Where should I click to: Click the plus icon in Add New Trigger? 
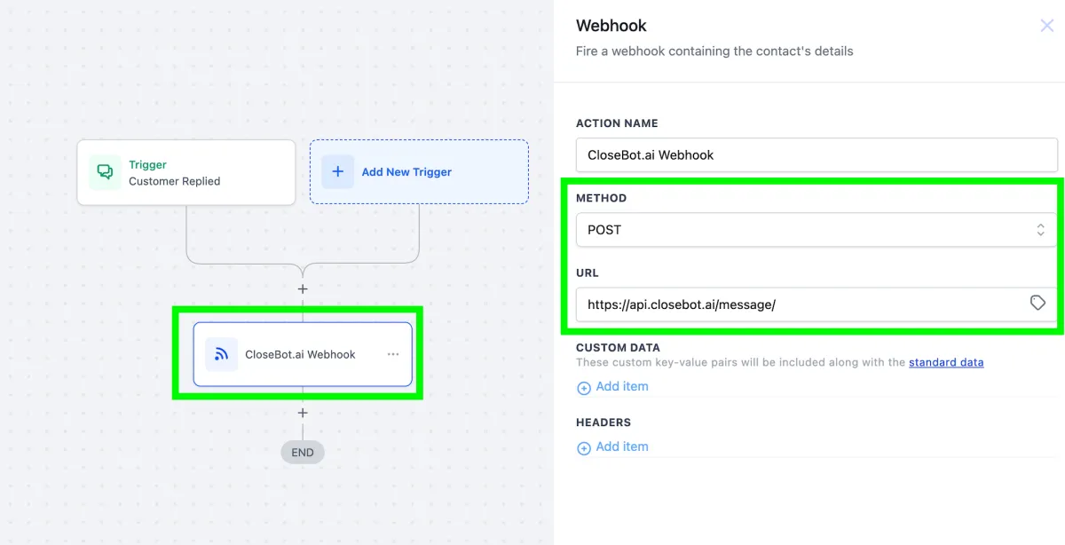tap(337, 171)
